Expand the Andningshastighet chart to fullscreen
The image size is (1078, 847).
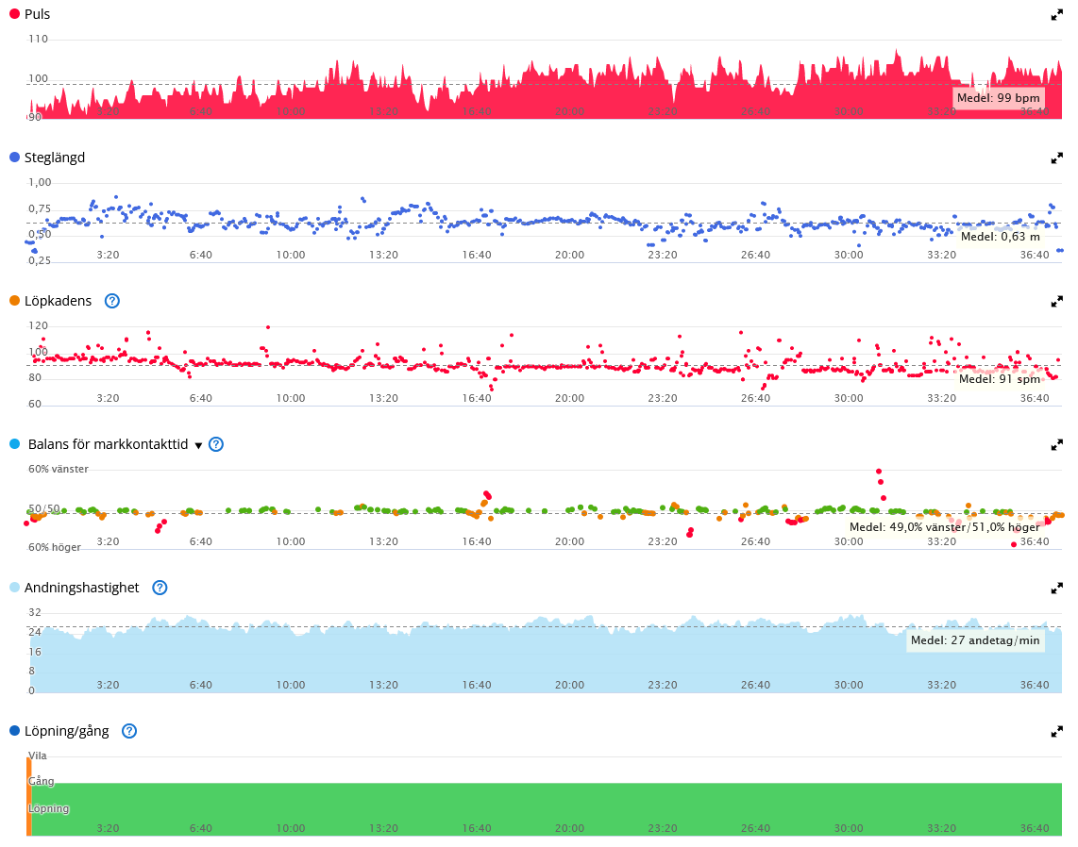(x=1056, y=589)
